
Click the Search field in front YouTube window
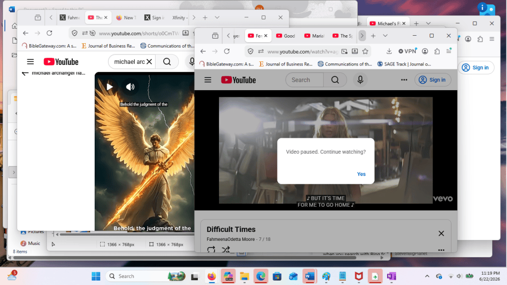tap(304, 80)
